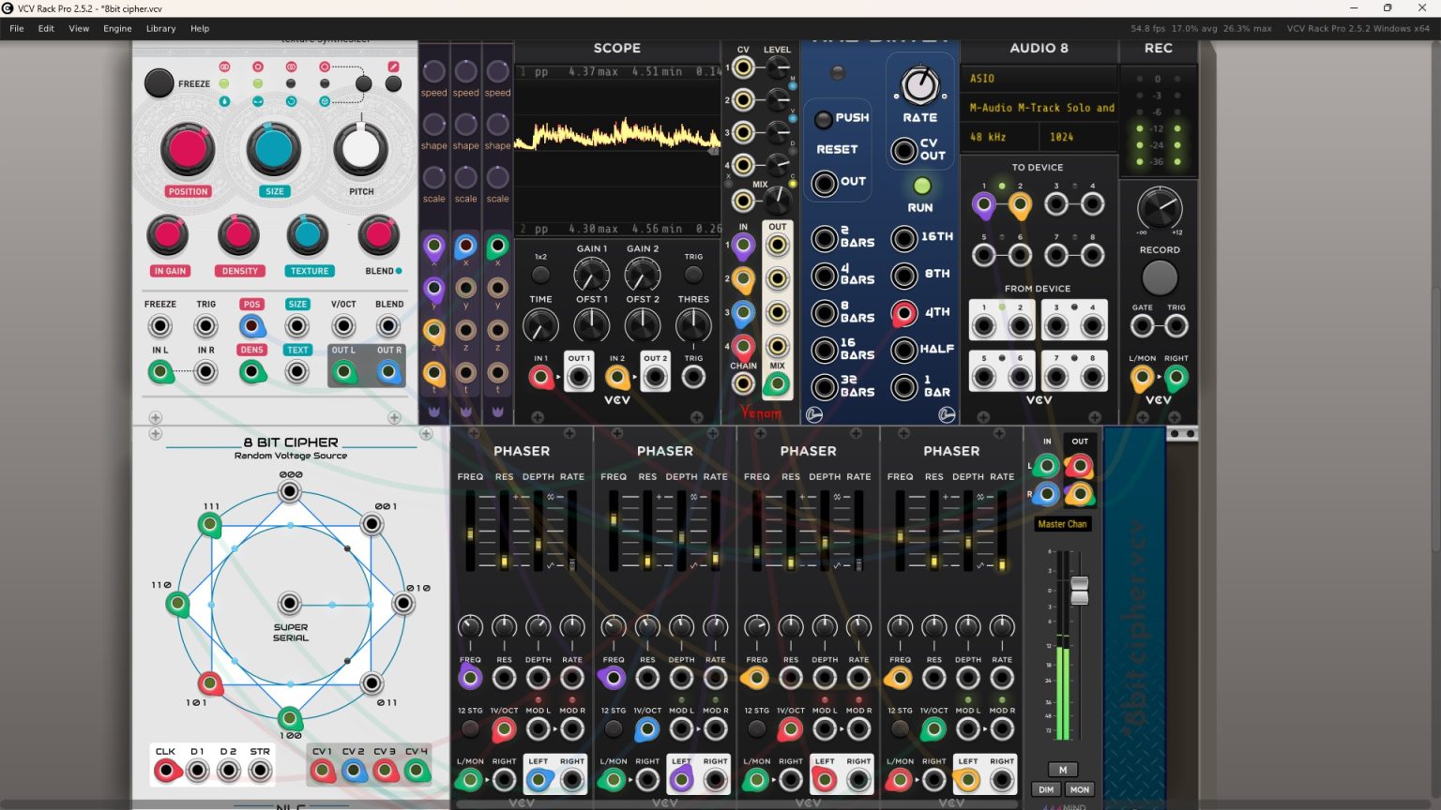The height and width of the screenshot is (810, 1441).
Task: Toggle the green RUN button
Action: coord(921,186)
